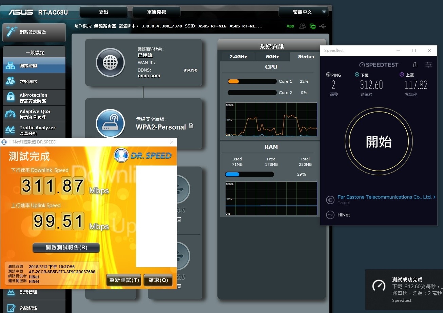Click firmware version 3.0.0.4.380_7378 link
This screenshot has width=443, height=313.
(161, 26)
